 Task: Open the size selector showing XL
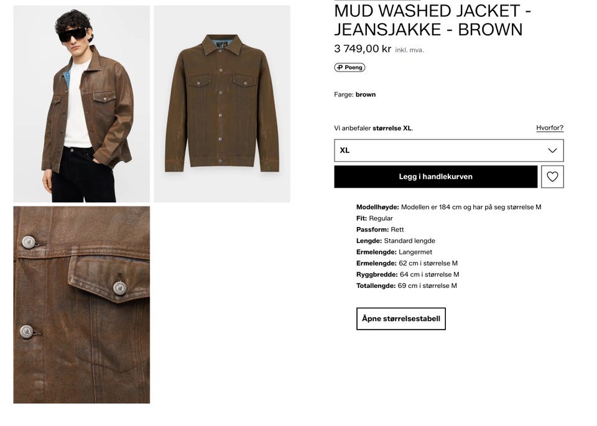[x=449, y=150]
